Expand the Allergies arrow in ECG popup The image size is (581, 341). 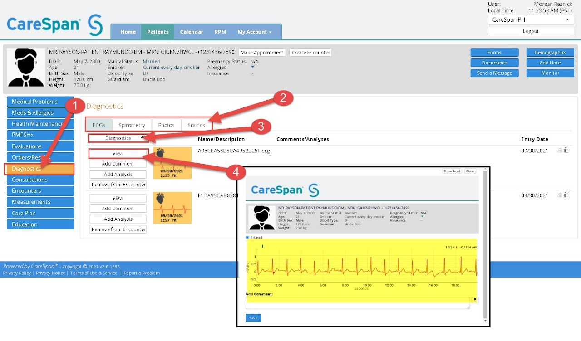(x=422, y=217)
